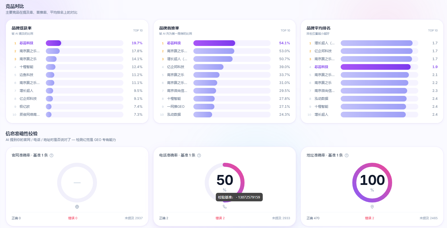Image resolution: width=447 pixels, height=228 pixels.
Task: Click the 信息准确性校验 section heading
Action: point(22,134)
